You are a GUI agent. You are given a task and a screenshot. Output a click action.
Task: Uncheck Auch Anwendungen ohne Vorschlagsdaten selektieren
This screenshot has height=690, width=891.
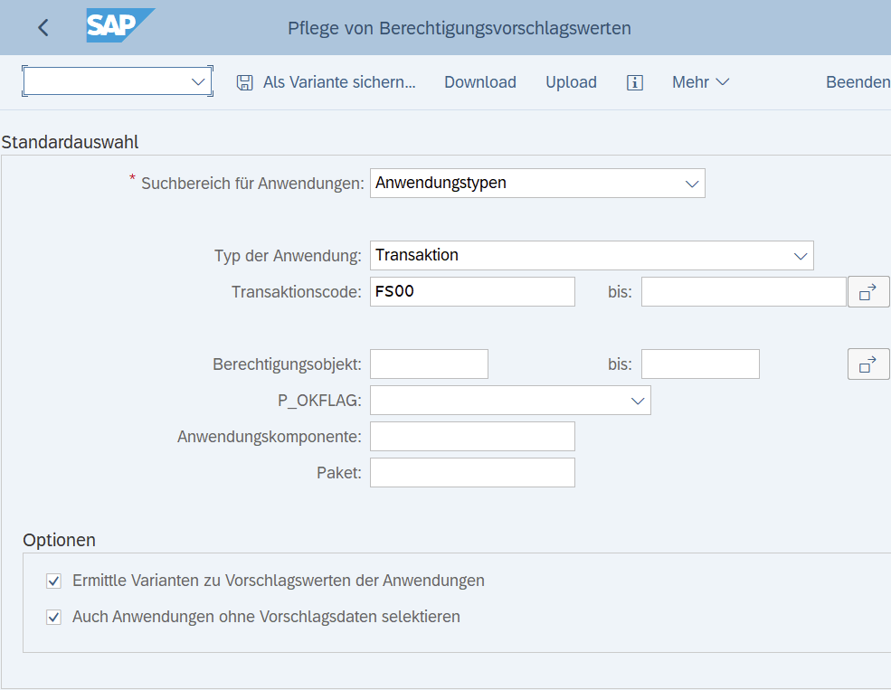click(54, 618)
